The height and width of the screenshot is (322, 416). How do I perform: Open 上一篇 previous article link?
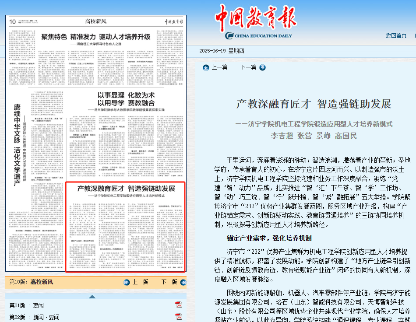(x=219, y=67)
